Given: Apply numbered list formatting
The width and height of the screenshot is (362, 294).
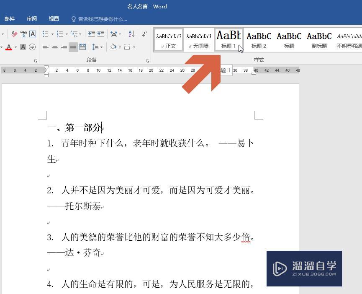Looking at the screenshot, I should click(x=60, y=34).
